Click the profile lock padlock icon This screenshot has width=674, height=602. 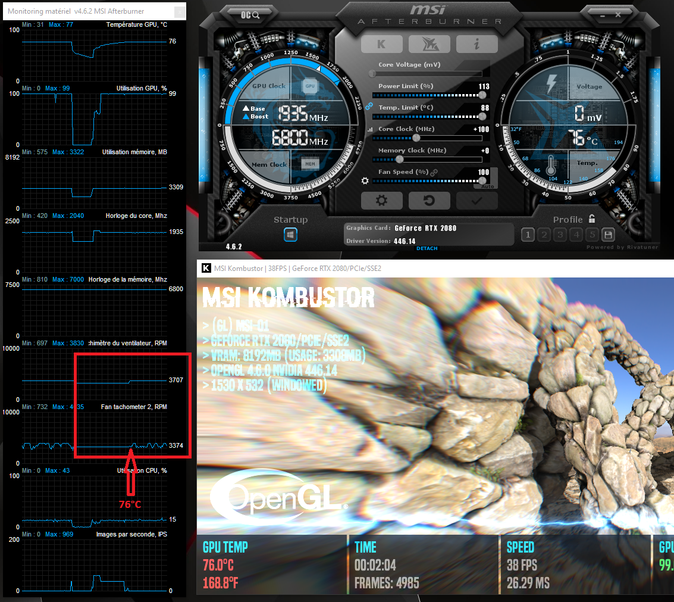click(x=592, y=219)
